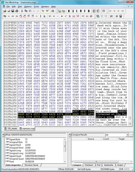
Task: Click the Data Inspector vertical scrollbar down arrow
Action: (65, 162)
